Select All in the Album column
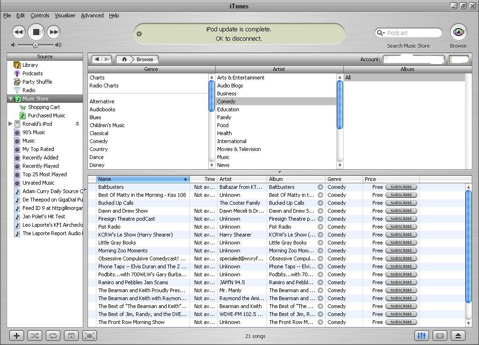This screenshot has width=479, height=345. 404,78
